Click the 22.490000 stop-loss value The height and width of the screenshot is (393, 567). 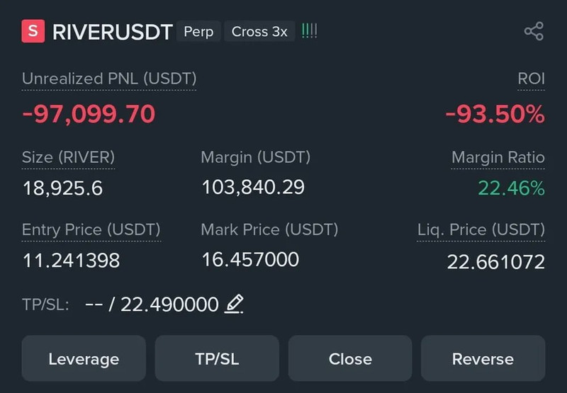coord(169,304)
